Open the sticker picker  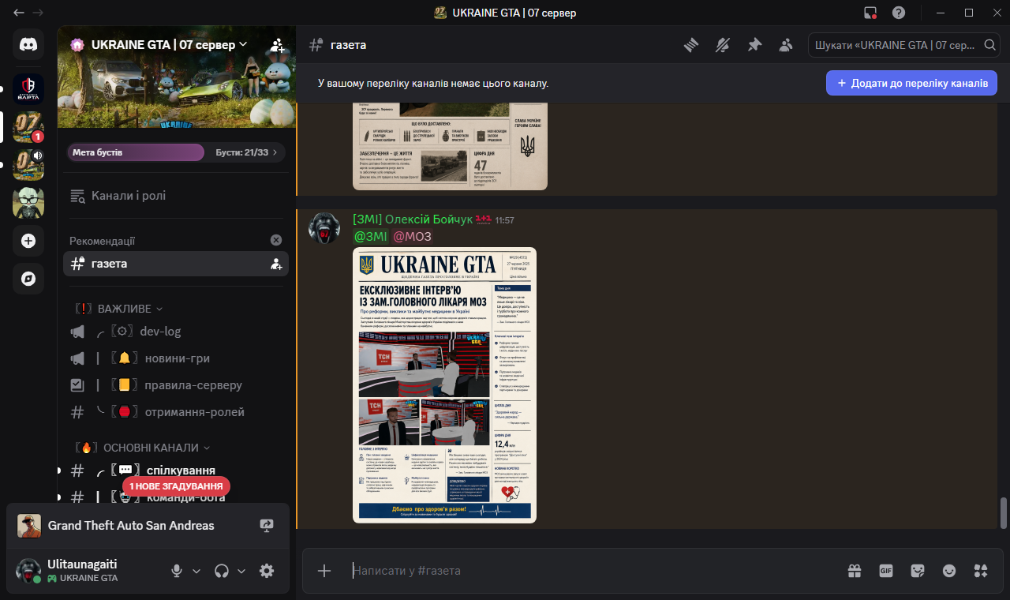coord(918,571)
